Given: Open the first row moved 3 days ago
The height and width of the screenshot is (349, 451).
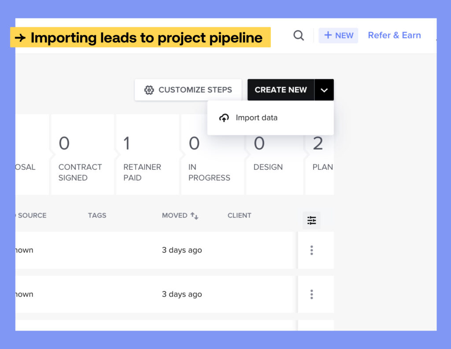Looking at the screenshot, I should 182,250.
